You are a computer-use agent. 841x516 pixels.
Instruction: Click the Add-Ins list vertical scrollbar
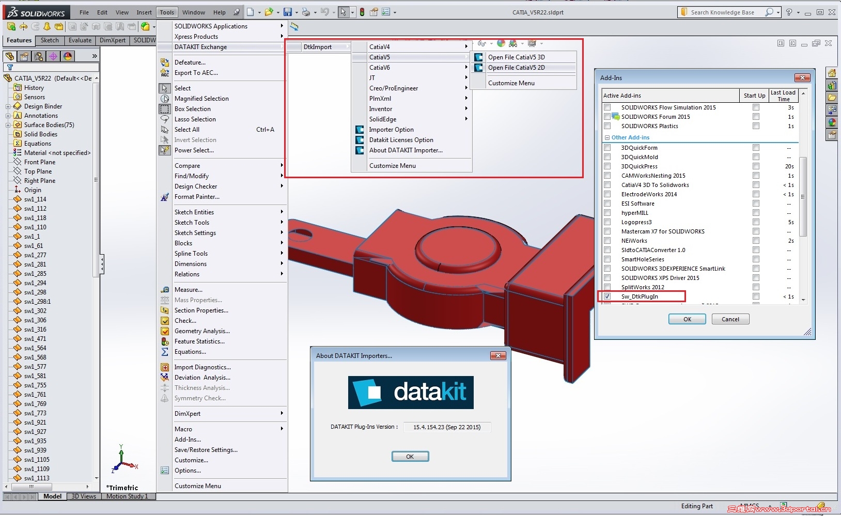(x=803, y=196)
